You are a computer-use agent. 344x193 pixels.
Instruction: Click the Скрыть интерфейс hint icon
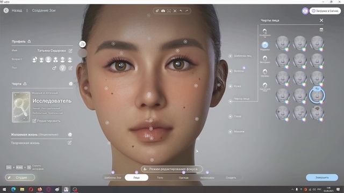29,167
